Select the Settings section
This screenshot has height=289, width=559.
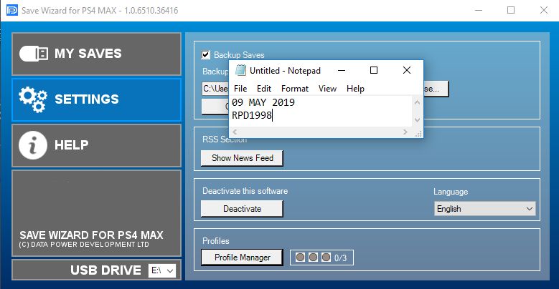(97, 100)
